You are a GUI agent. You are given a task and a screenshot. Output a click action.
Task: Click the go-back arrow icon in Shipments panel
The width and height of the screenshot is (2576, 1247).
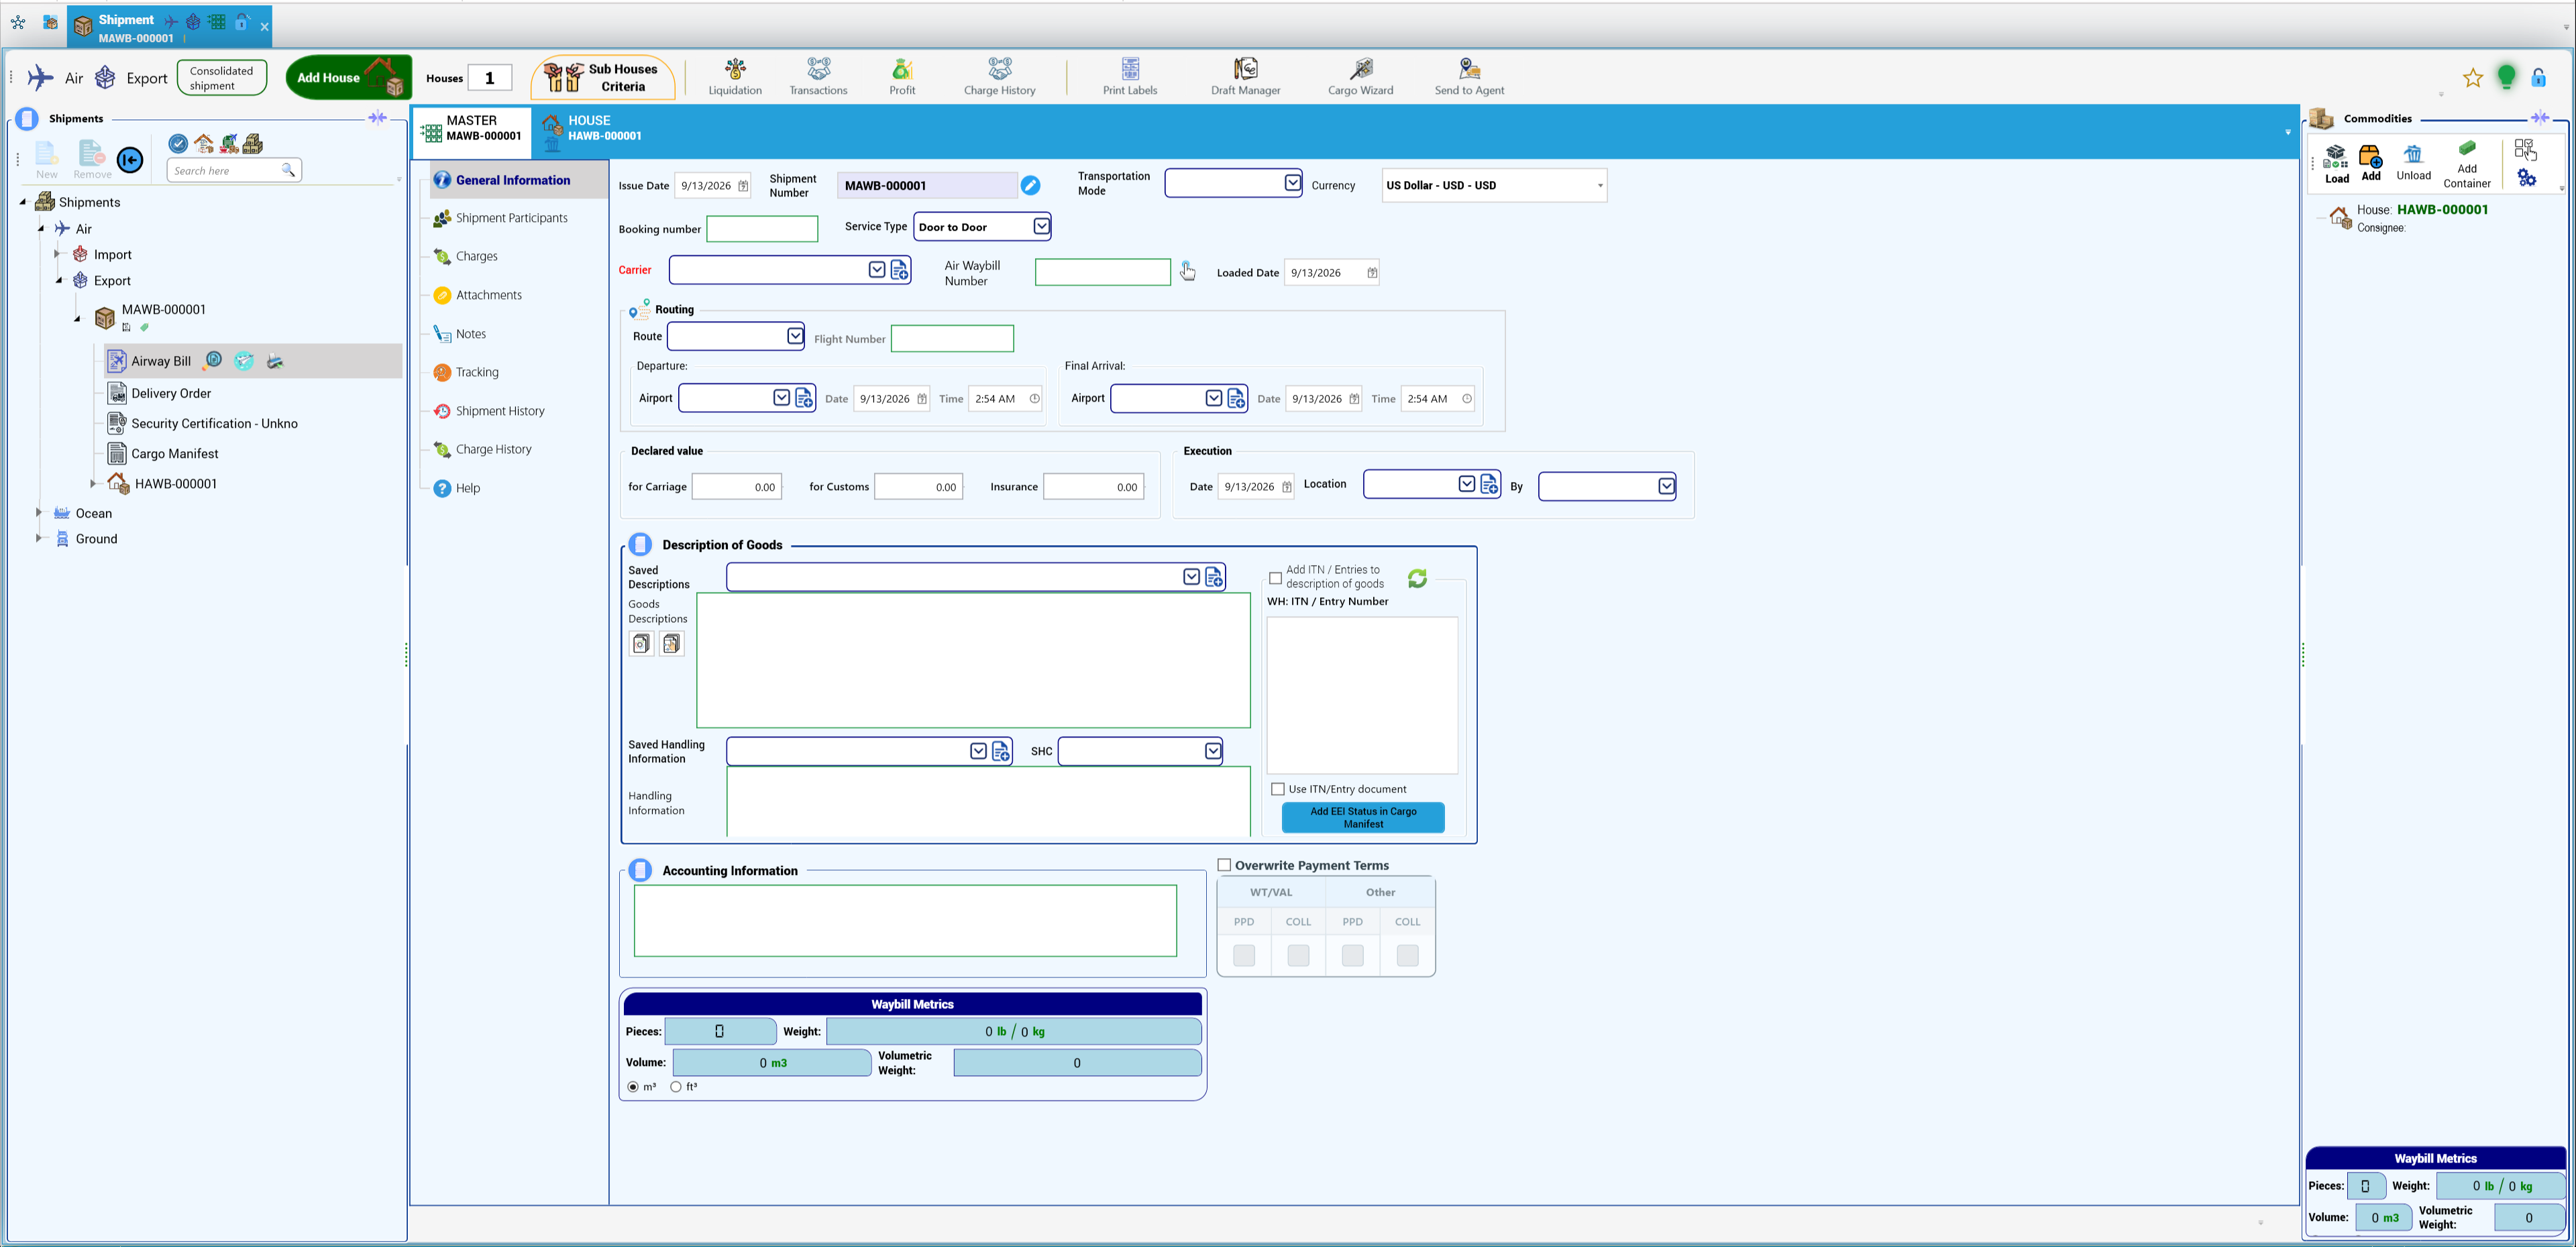pos(130,160)
